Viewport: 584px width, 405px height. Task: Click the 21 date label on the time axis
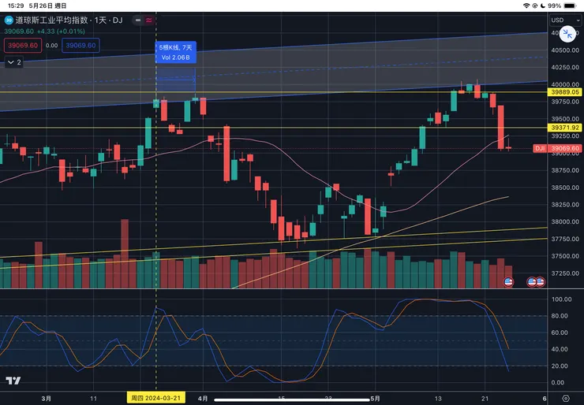tap(485, 399)
